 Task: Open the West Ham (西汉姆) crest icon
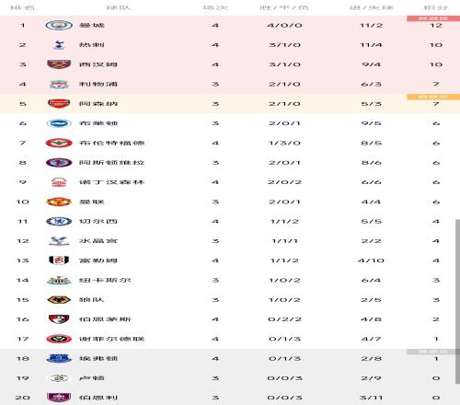(x=59, y=64)
